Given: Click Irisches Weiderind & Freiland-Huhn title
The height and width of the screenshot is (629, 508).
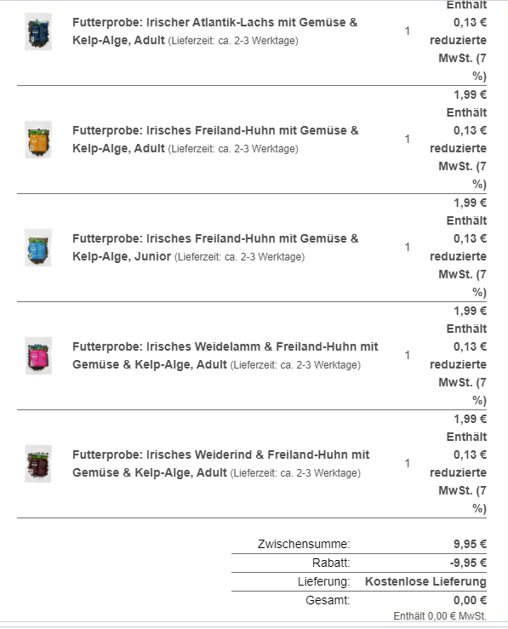Looking at the screenshot, I should tap(221, 464).
